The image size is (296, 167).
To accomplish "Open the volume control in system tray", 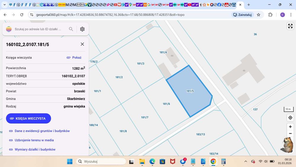I will coord(266,161).
